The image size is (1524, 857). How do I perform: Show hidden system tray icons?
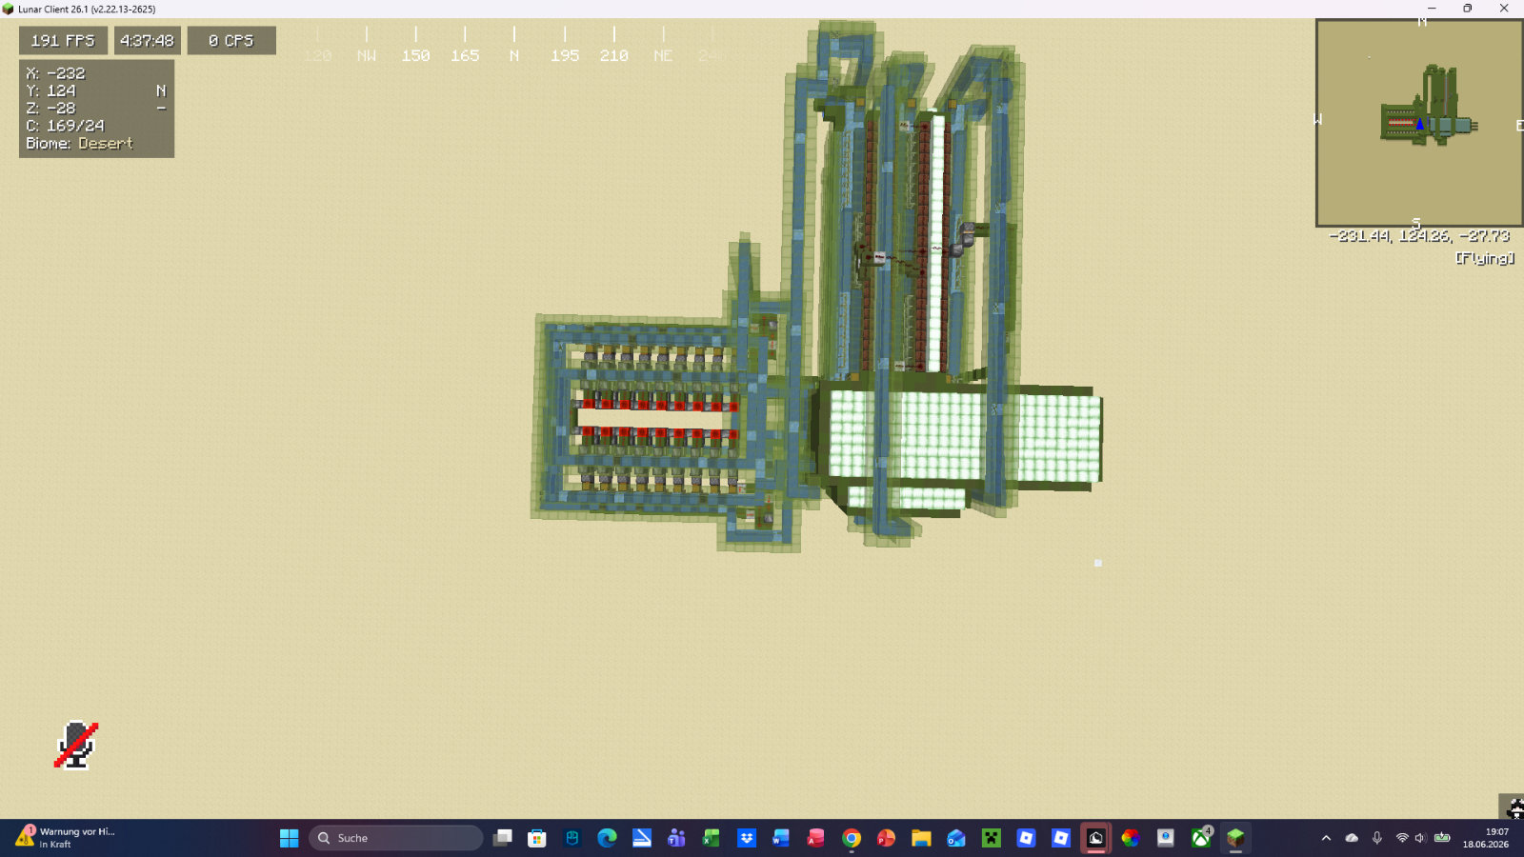click(x=1326, y=838)
